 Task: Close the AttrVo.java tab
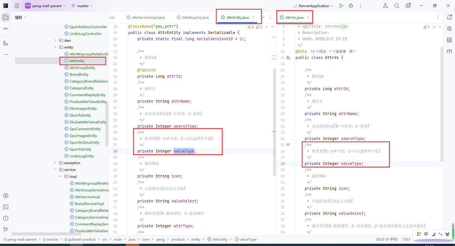coord(308,17)
